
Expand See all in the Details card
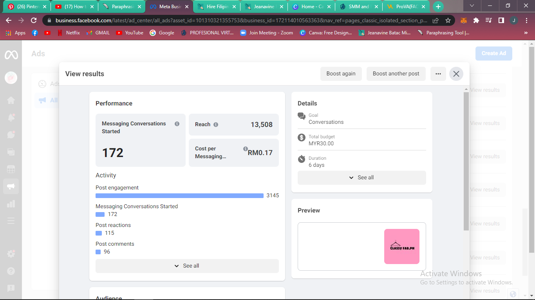click(362, 178)
